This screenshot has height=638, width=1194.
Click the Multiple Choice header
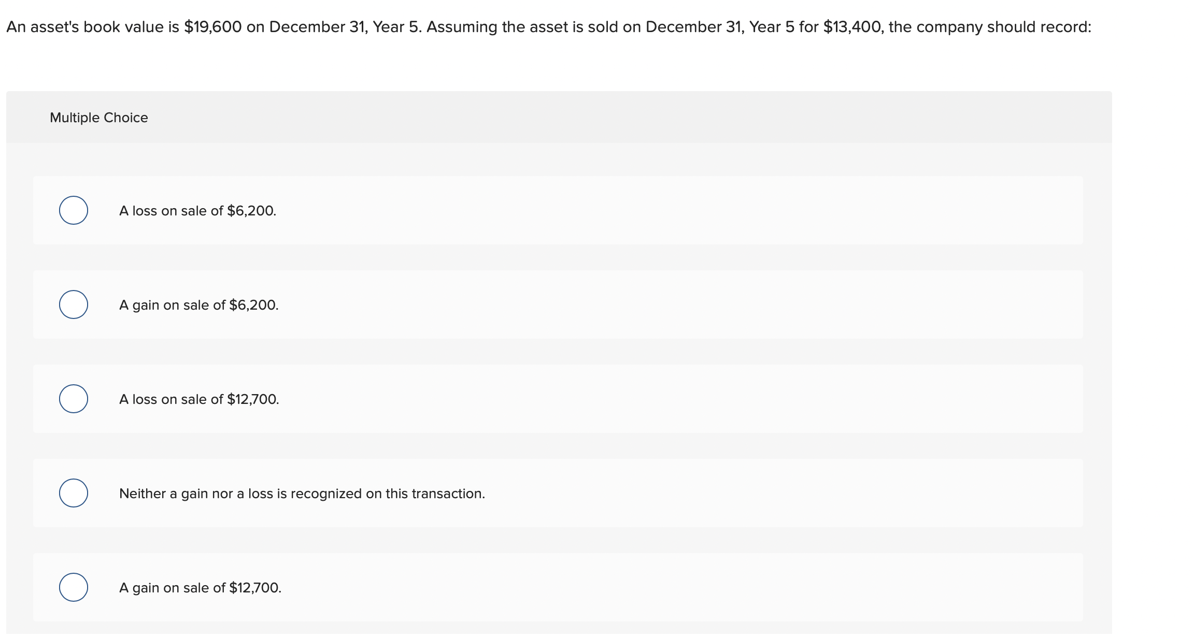point(99,117)
